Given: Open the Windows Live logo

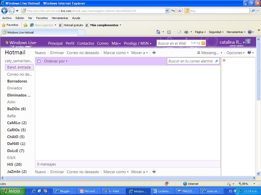Looking at the screenshot, I should pos(21,43).
